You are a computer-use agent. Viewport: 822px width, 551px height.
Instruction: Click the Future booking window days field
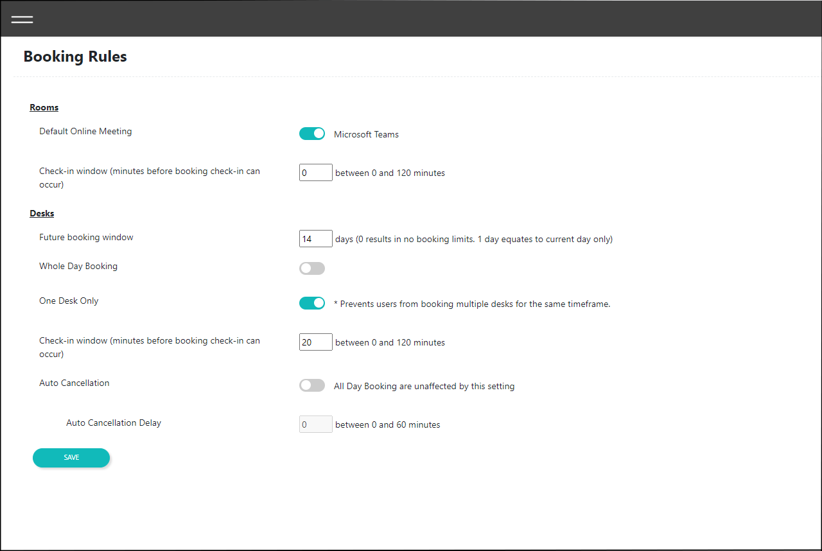pyautogui.click(x=315, y=238)
